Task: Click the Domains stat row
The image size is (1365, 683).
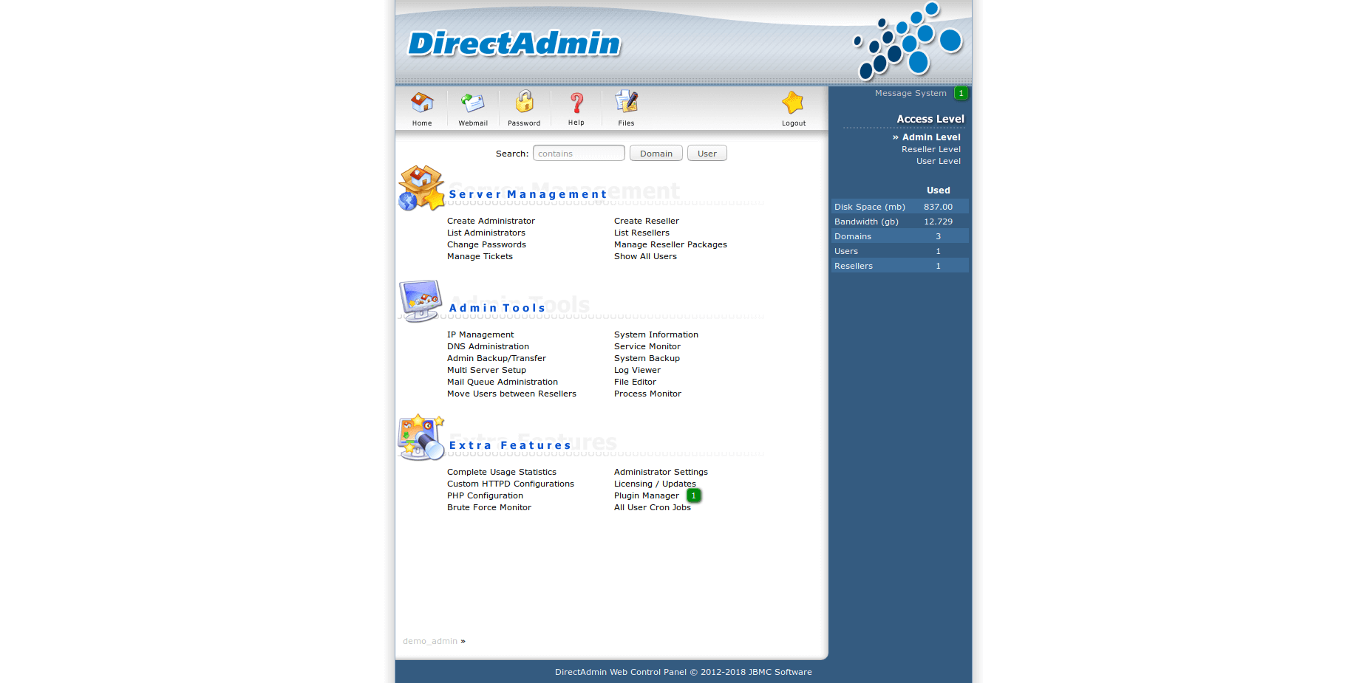Action: (x=900, y=236)
